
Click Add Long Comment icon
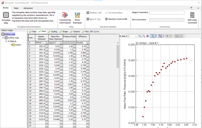[192, 15]
